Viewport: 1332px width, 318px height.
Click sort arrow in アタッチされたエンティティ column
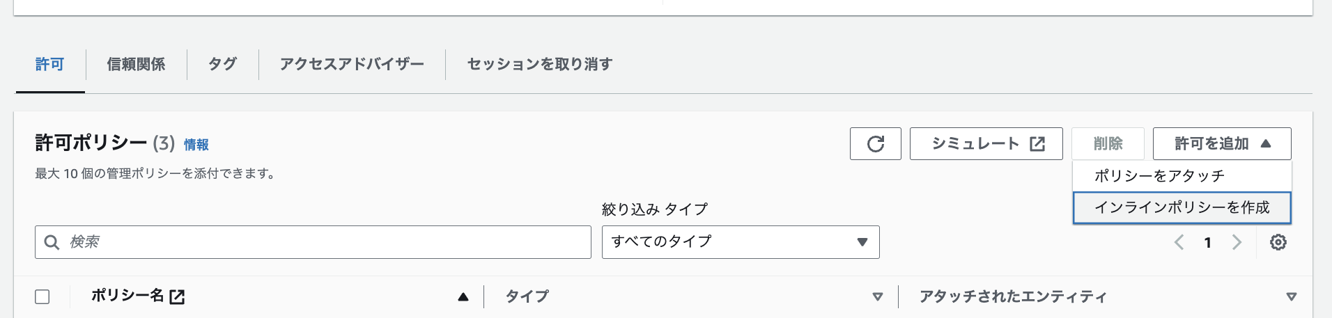(x=1291, y=297)
